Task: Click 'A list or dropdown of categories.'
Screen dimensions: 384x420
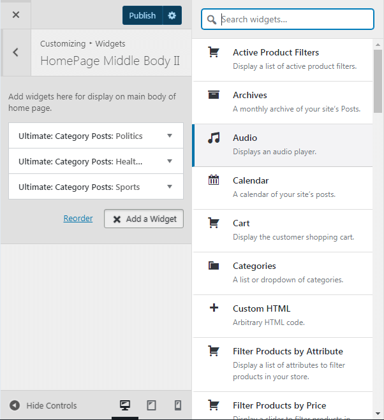Action: pyautogui.click(x=288, y=280)
